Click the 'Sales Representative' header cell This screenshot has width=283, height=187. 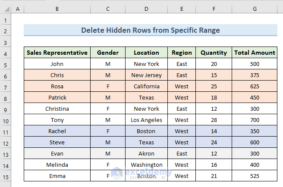coord(57,53)
